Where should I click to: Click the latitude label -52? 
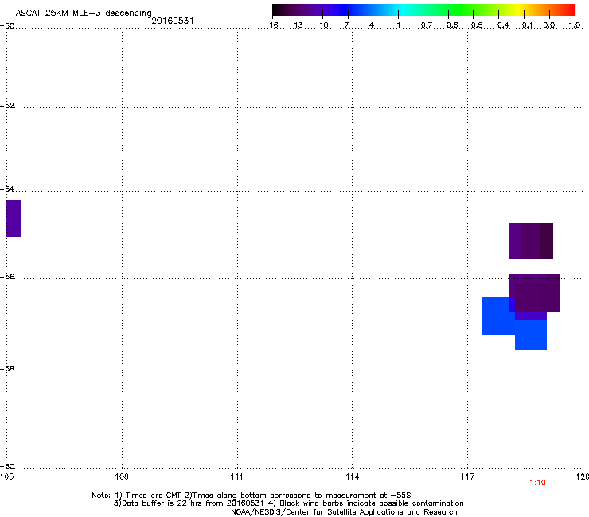[7, 106]
